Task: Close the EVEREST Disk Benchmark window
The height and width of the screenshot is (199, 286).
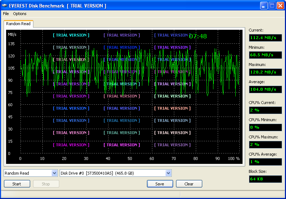Action: point(280,6)
